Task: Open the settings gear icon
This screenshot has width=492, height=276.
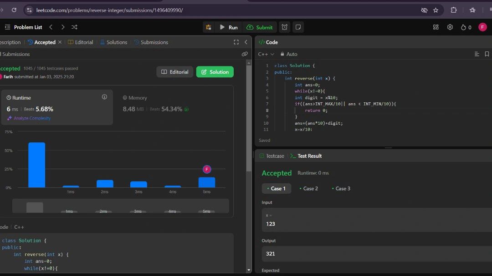Action: click(x=450, y=27)
